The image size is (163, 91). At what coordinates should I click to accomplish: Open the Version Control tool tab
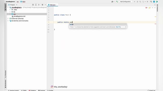[x=13, y=90]
